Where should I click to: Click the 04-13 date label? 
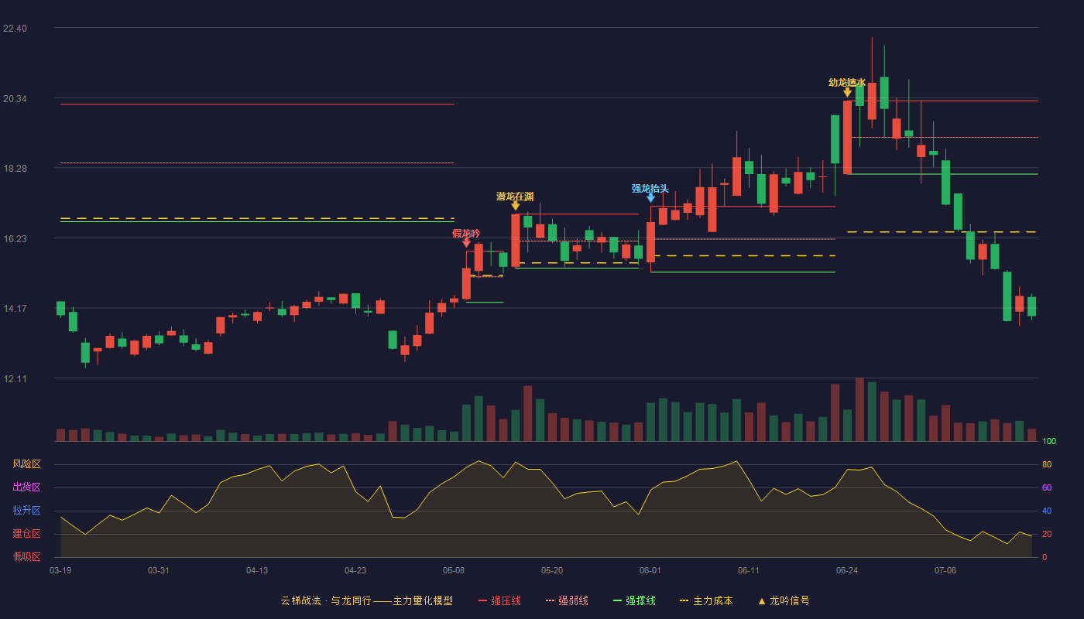click(x=257, y=570)
